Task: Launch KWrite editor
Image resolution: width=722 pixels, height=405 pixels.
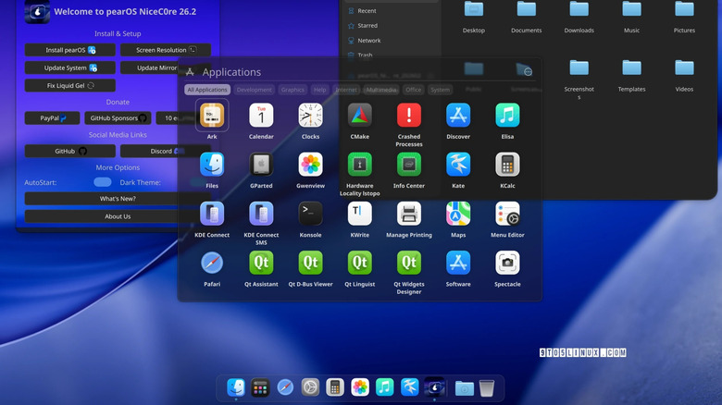Action: coord(360,214)
